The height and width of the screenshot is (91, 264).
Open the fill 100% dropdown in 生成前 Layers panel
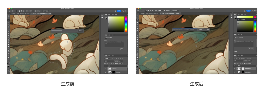[x=122, y=64]
